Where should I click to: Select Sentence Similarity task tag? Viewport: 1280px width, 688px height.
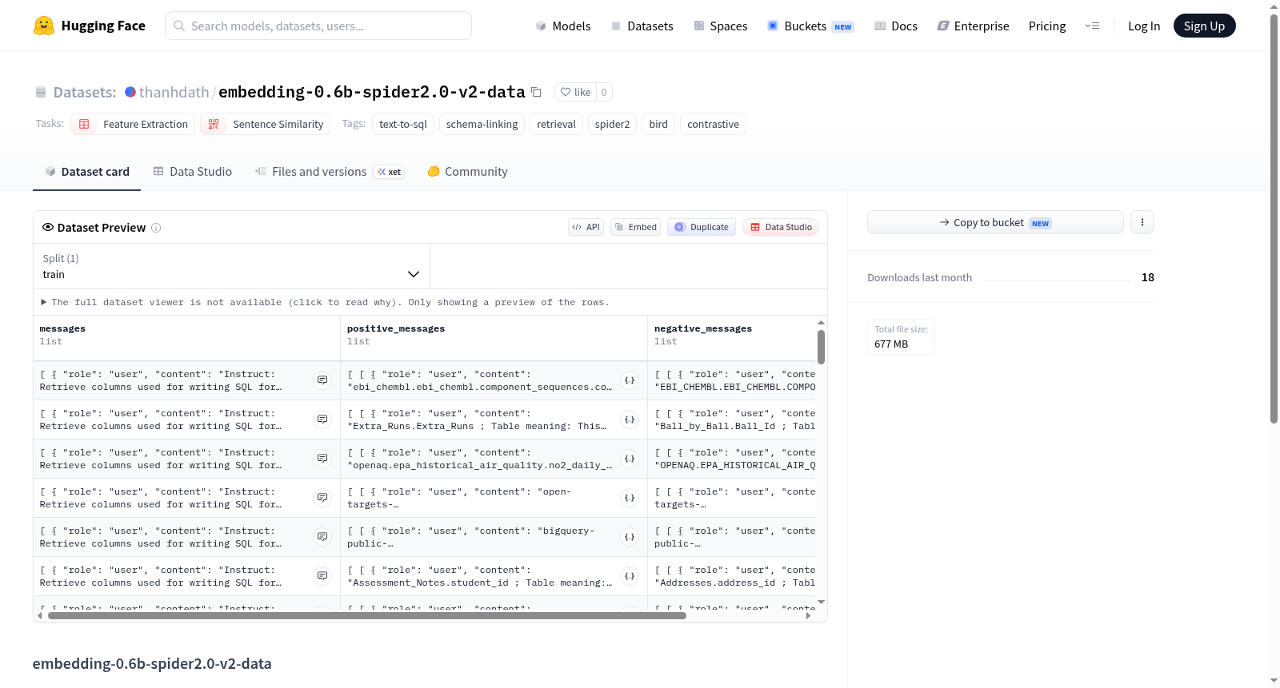[x=266, y=124]
